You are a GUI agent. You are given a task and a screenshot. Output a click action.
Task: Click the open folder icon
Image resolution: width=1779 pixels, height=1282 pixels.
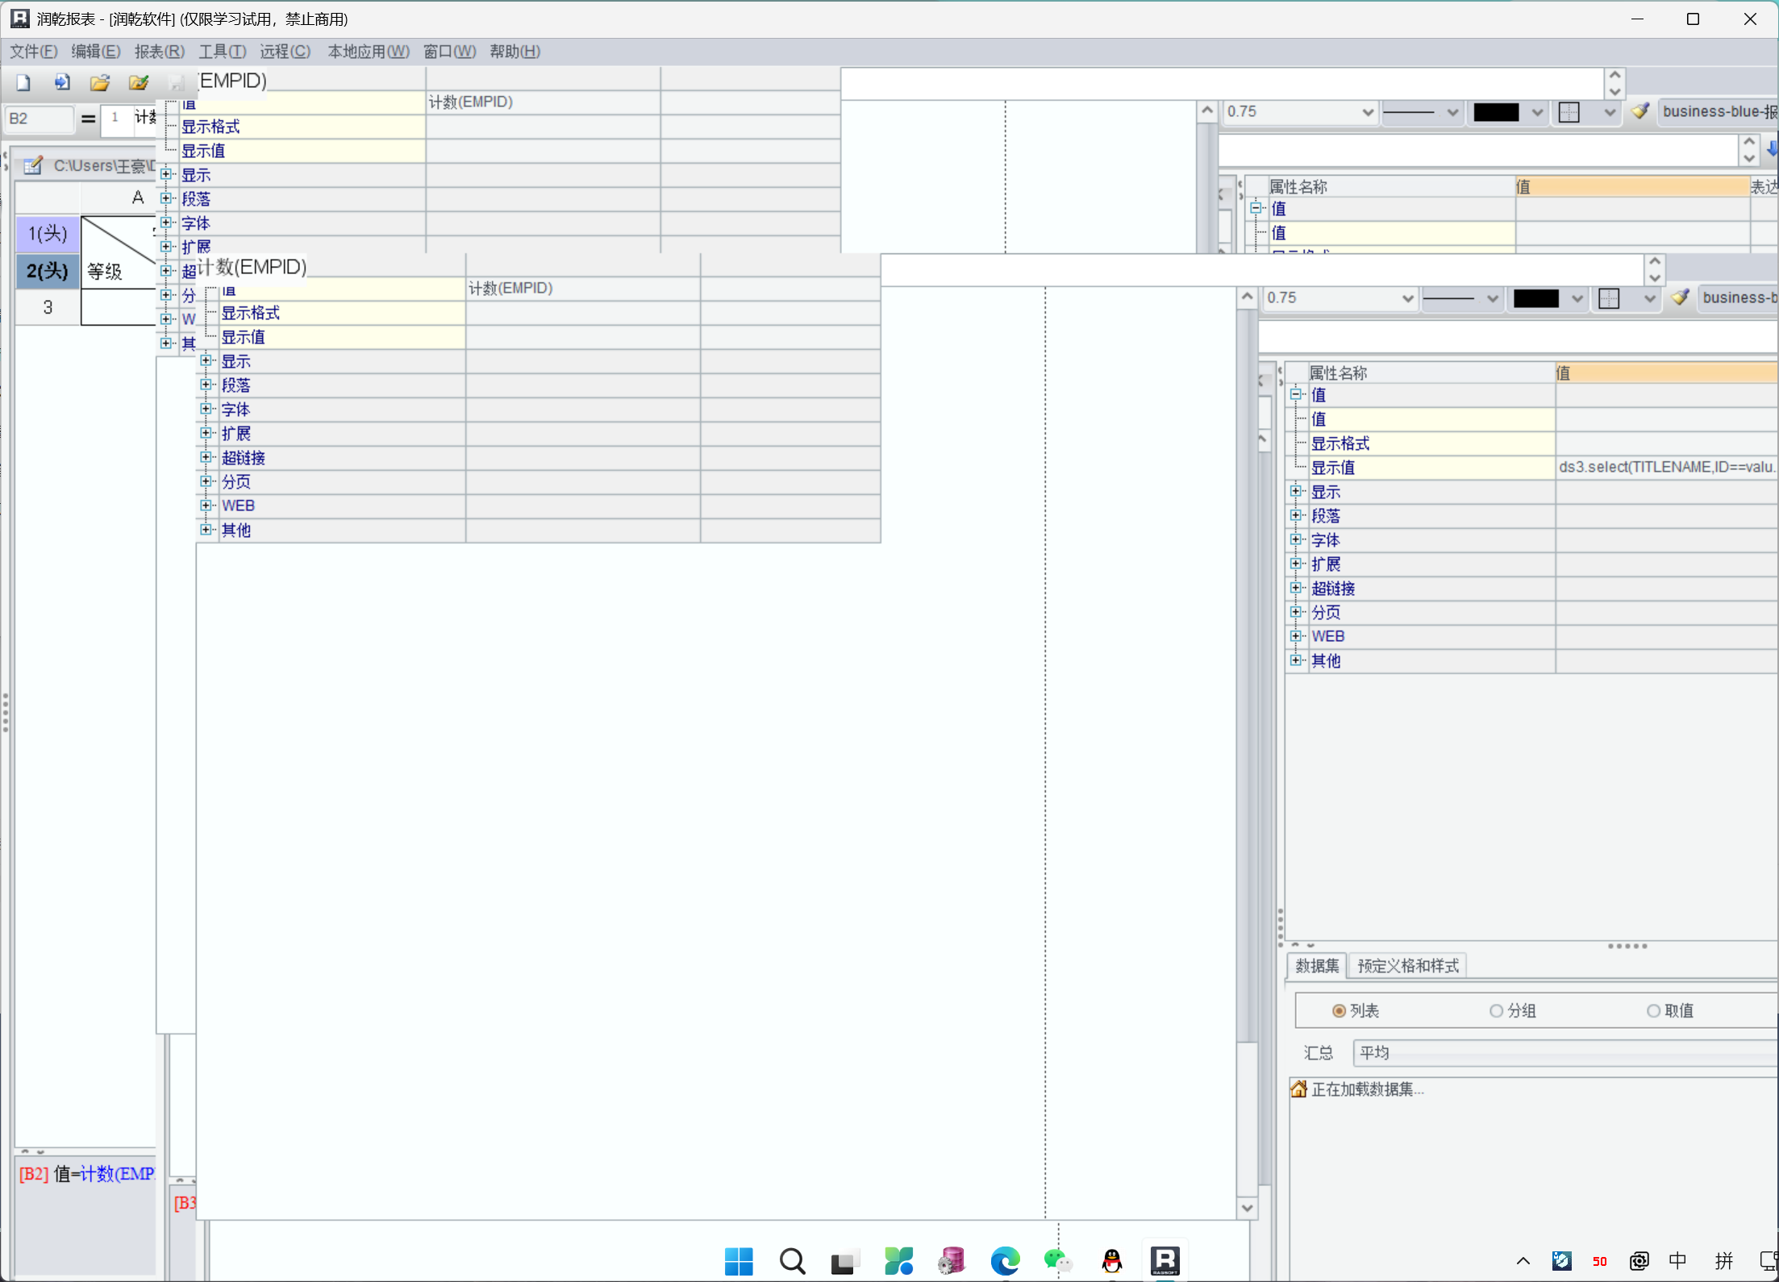pos(100,82)
